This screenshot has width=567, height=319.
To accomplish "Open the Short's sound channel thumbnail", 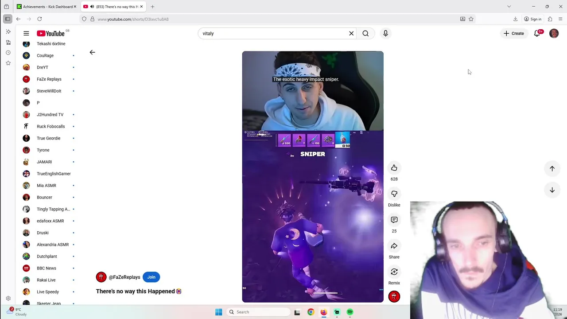I will click(394, 296).
